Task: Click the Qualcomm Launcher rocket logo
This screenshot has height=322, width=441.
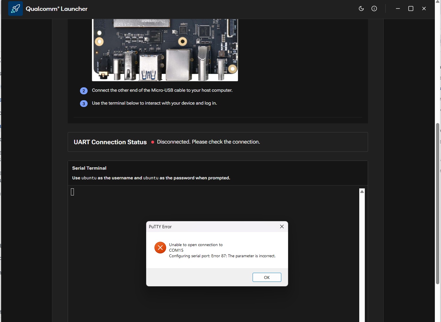Action: coord(16,8)
